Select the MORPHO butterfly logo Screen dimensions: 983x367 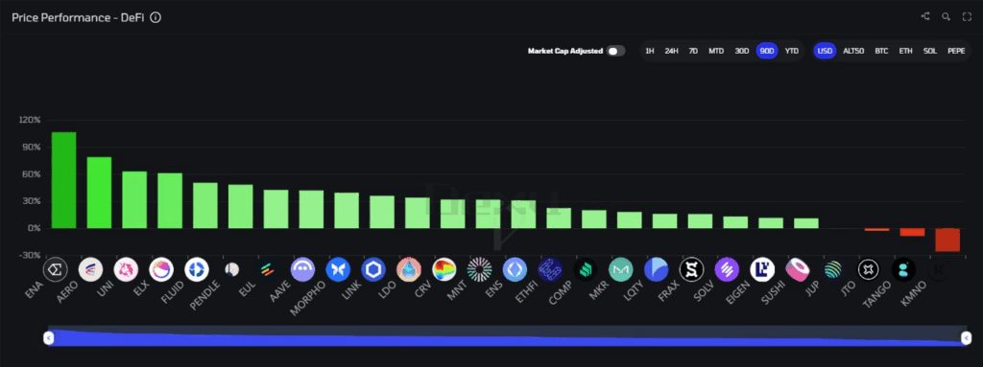pyautogui.click(x=338, y=269)
